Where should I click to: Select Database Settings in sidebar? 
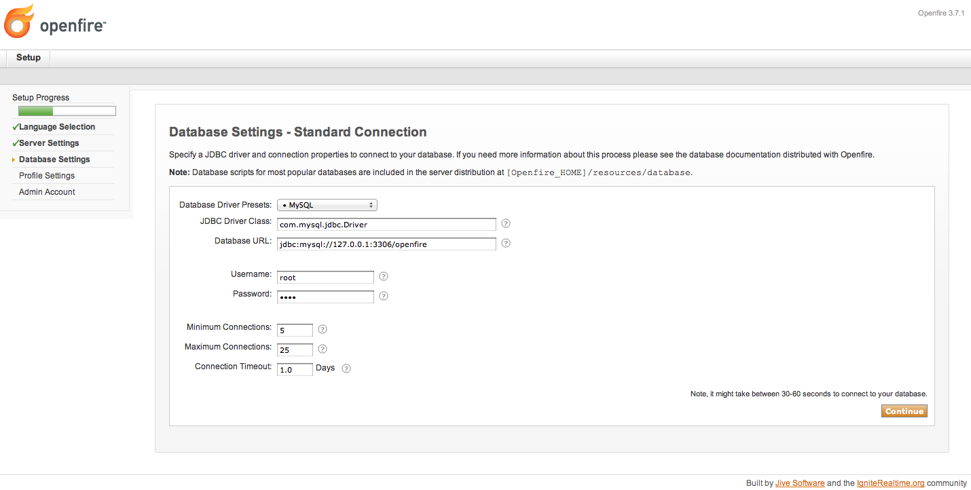[54, 159]
